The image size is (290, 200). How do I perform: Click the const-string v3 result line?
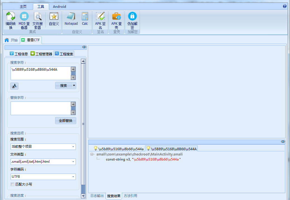coord(143,159)
